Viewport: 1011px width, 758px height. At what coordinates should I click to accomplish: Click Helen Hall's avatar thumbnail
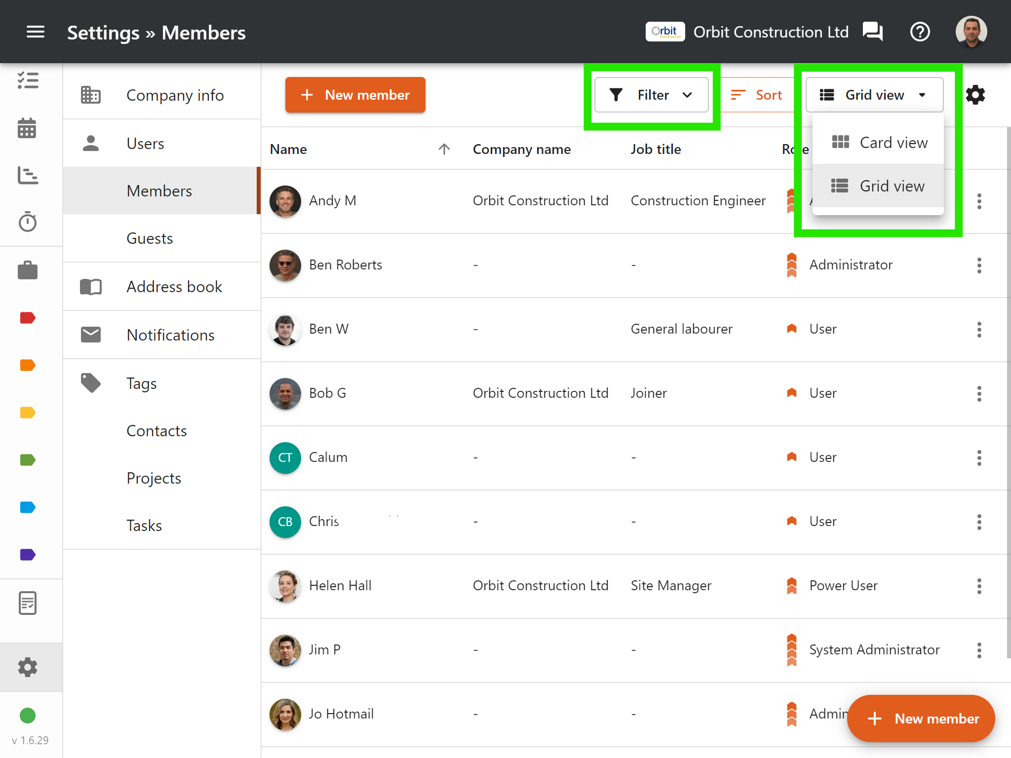coord(285,586)
